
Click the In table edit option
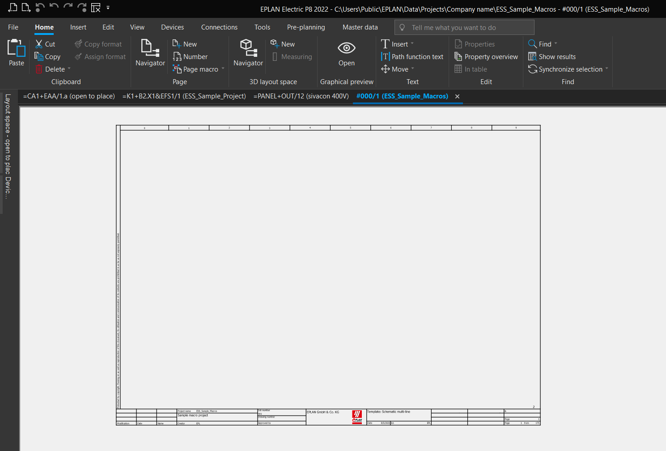471,69
